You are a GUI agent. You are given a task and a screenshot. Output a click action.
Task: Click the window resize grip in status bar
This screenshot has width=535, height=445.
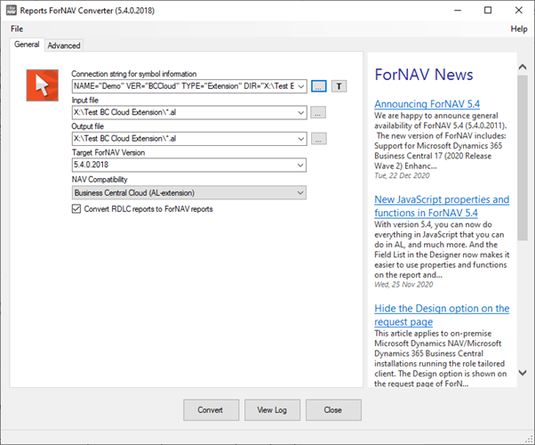[x=530, y=440]
